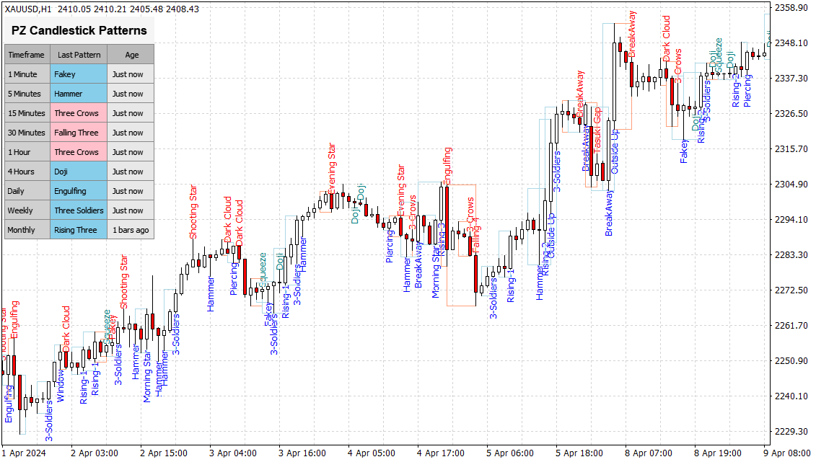Click the '3 Apr 16:00' time axis label
Screen dimensions: 816x462
[x=302, y=453]
